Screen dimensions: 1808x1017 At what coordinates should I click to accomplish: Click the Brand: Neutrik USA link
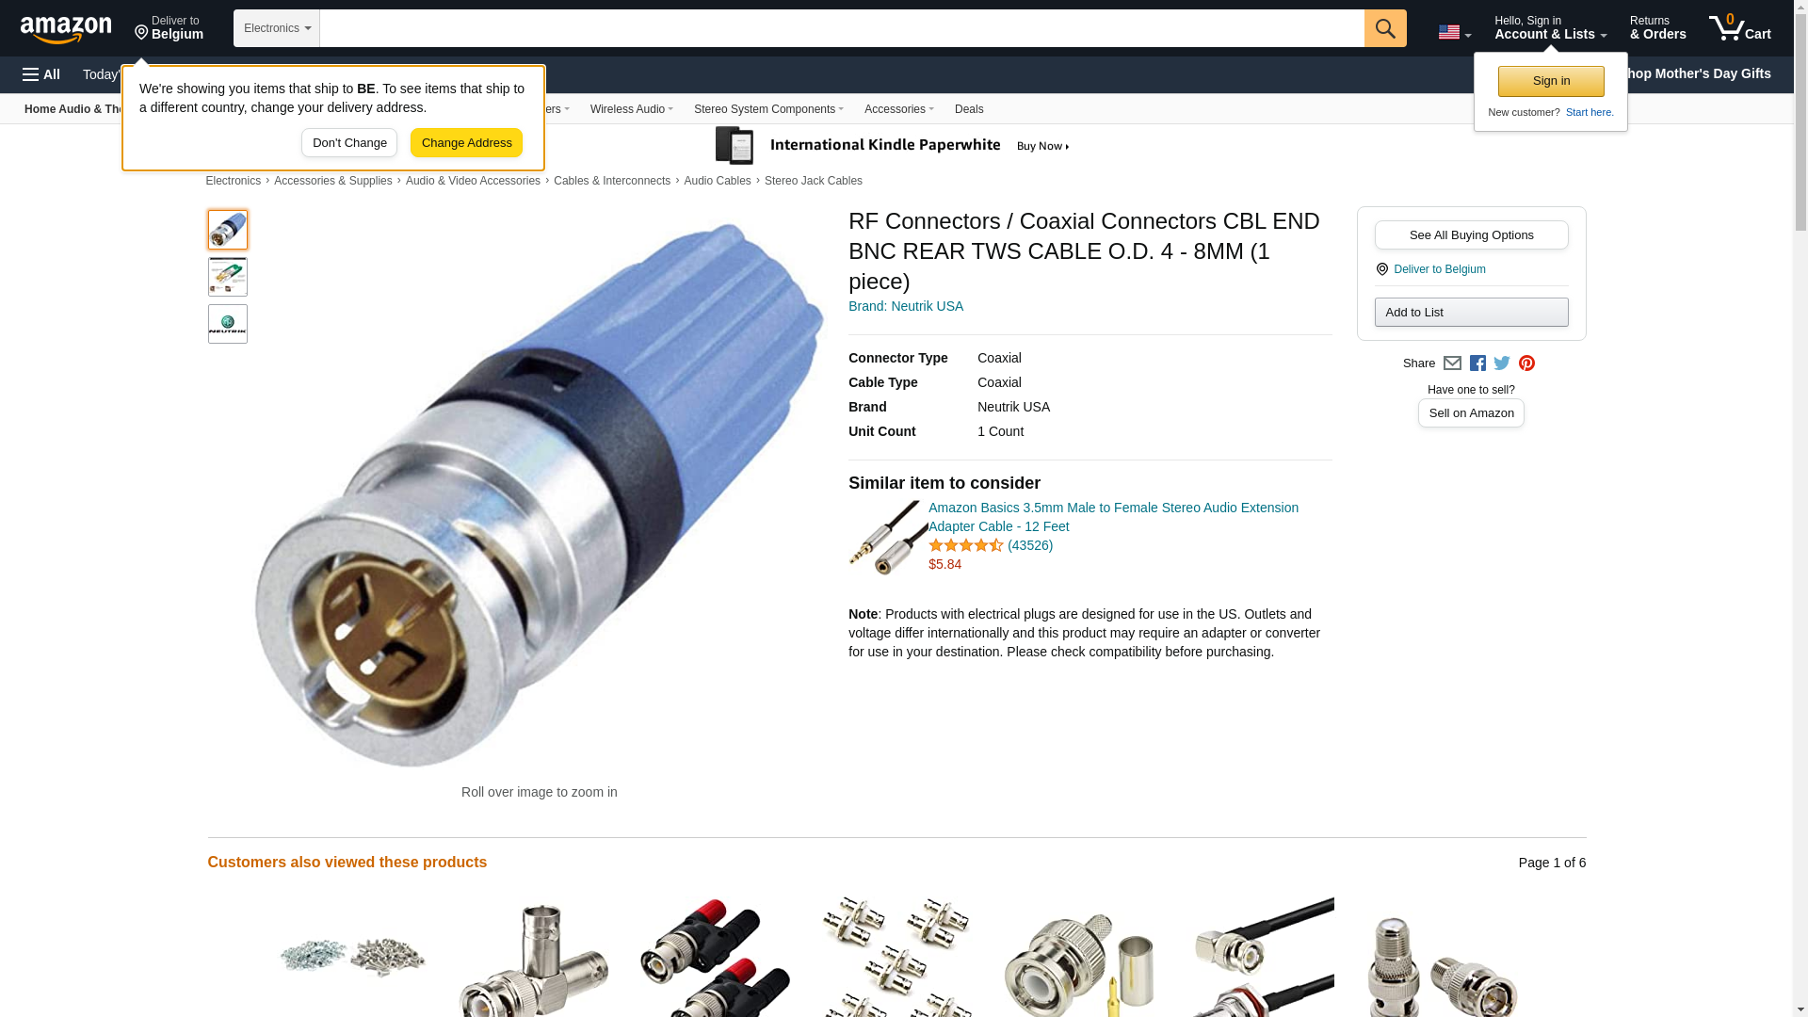click(906, 306)
